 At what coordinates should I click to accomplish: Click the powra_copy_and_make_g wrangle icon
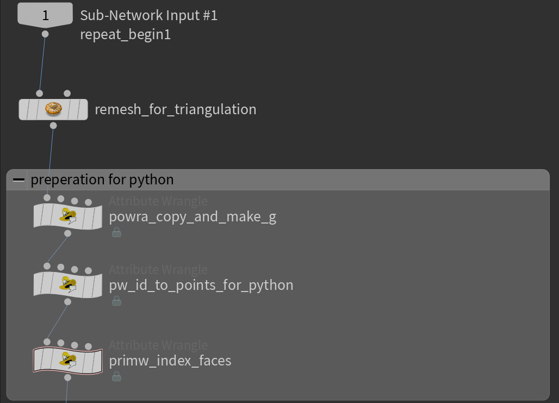point(67,216)
